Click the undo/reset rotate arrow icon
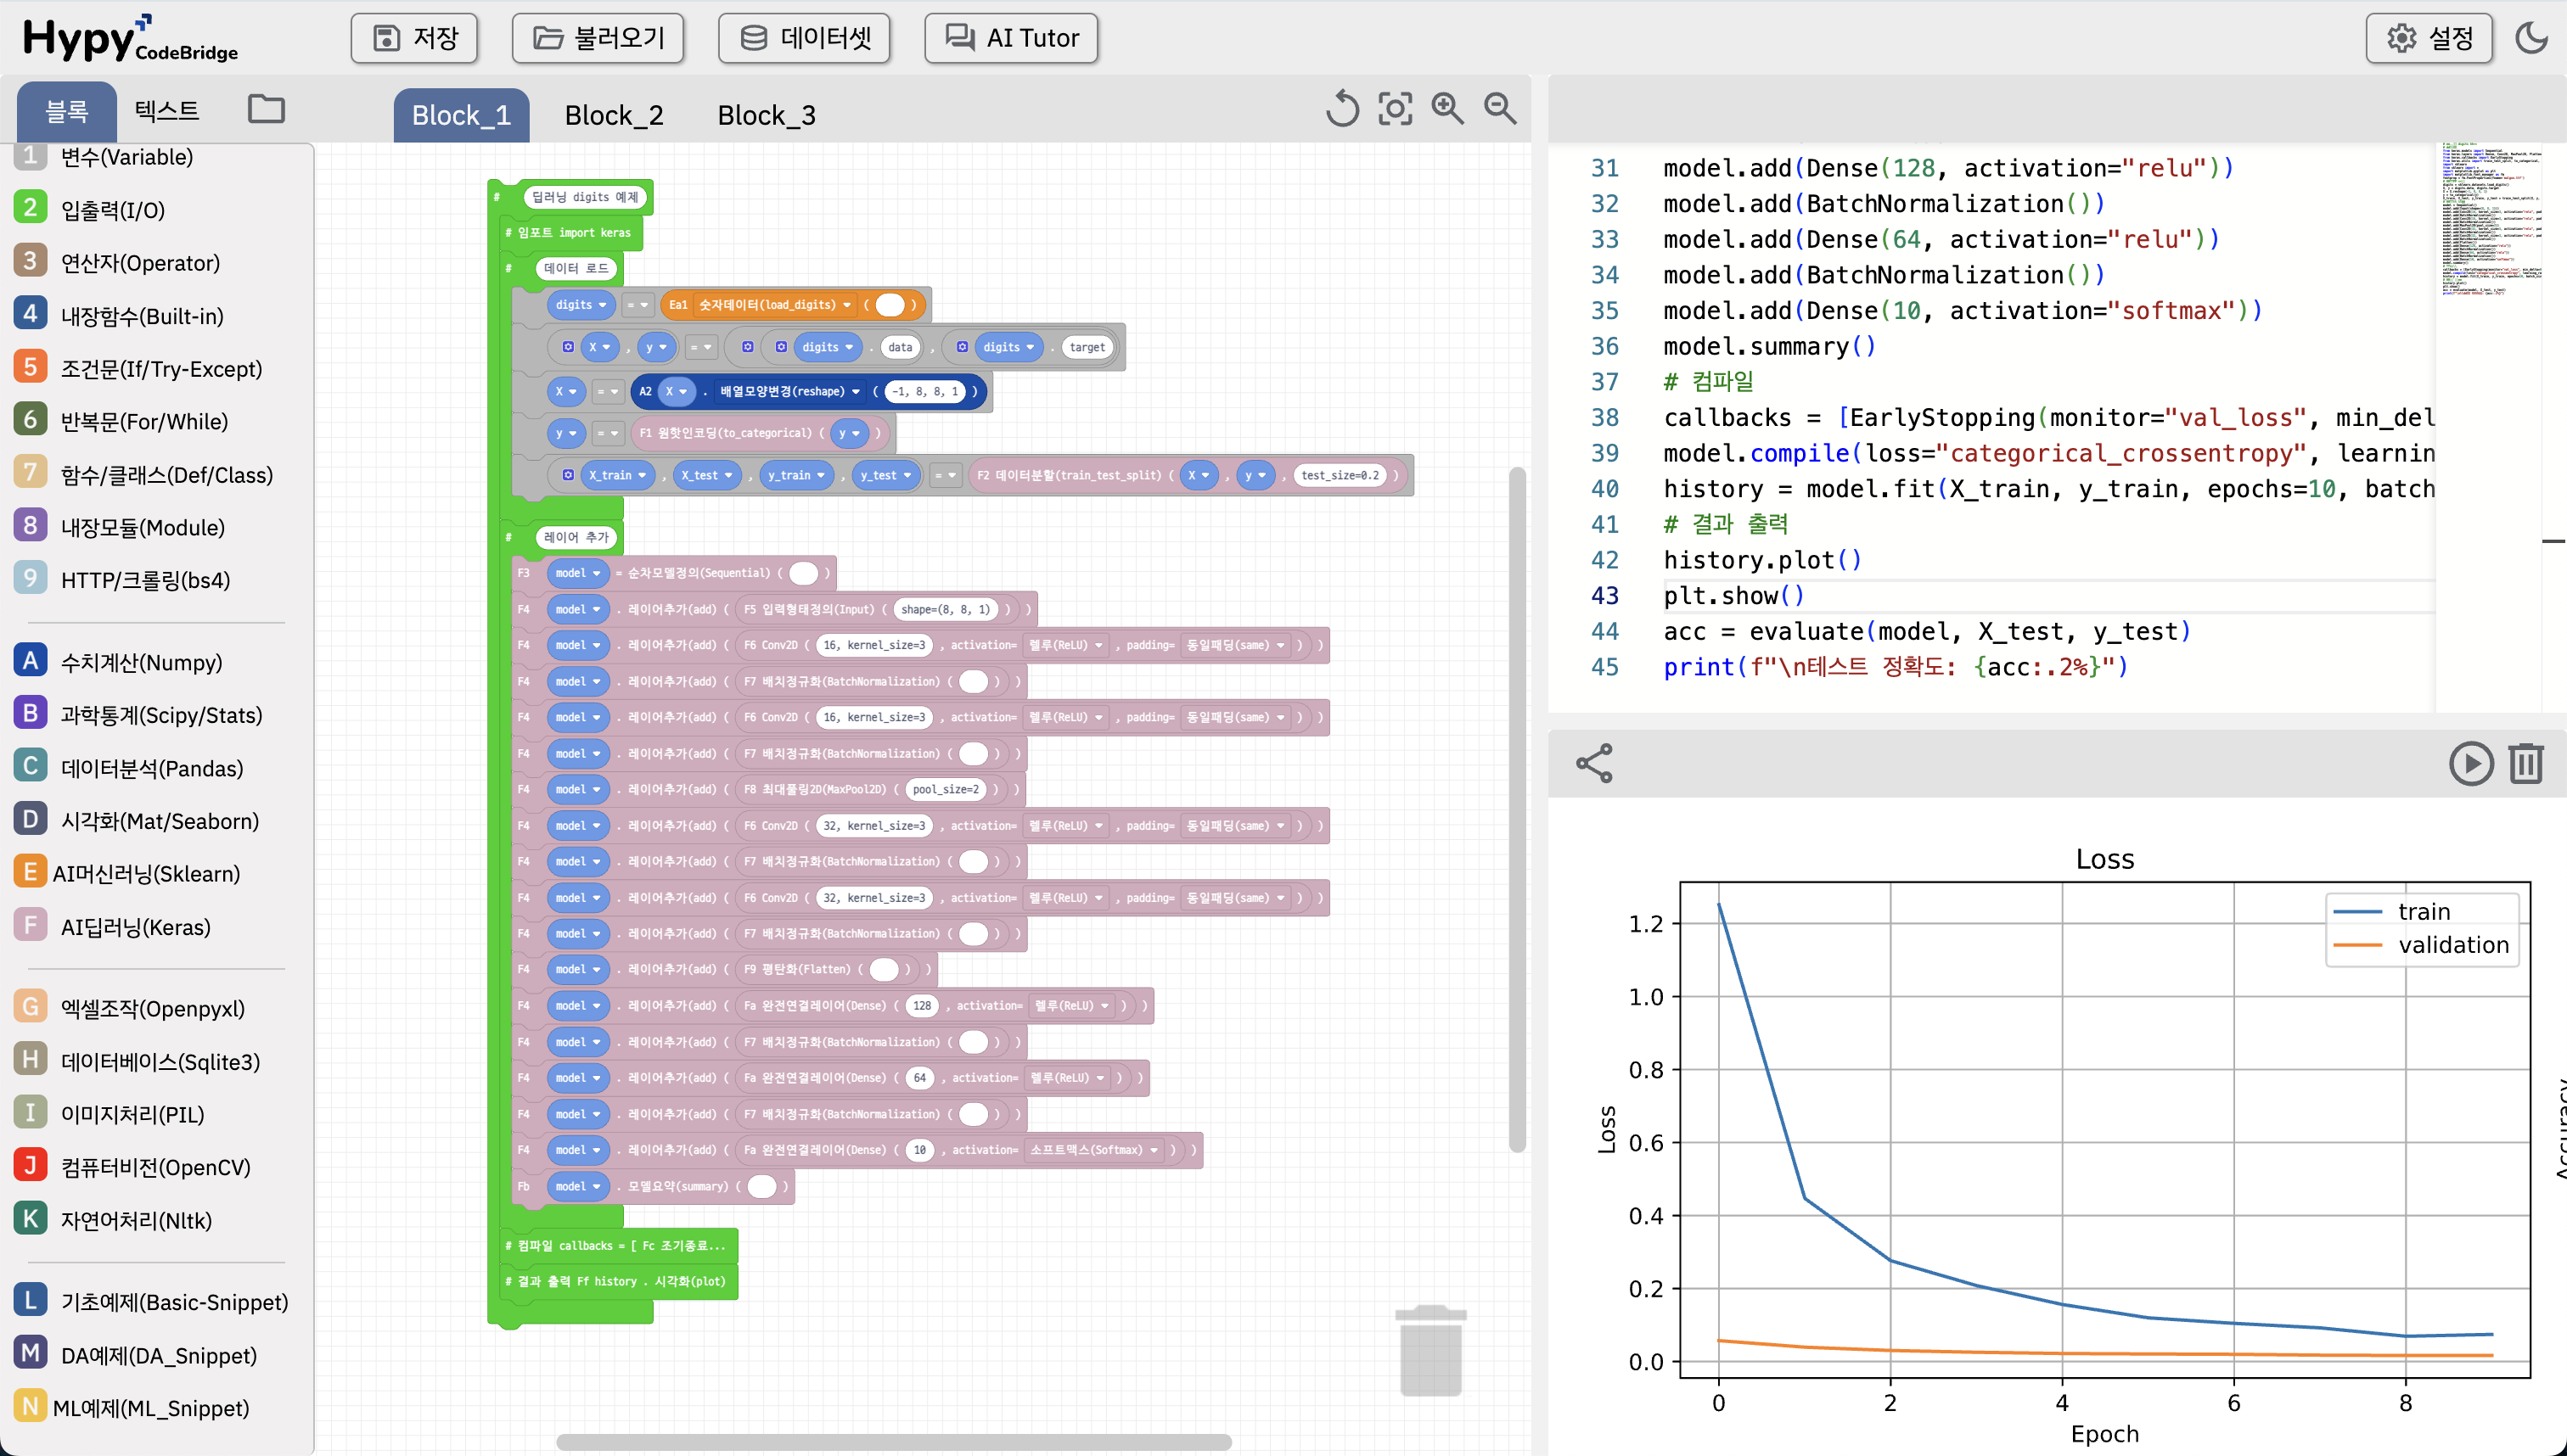2567x1456 pixels. pyautogui.click(x=1343, y=108)
